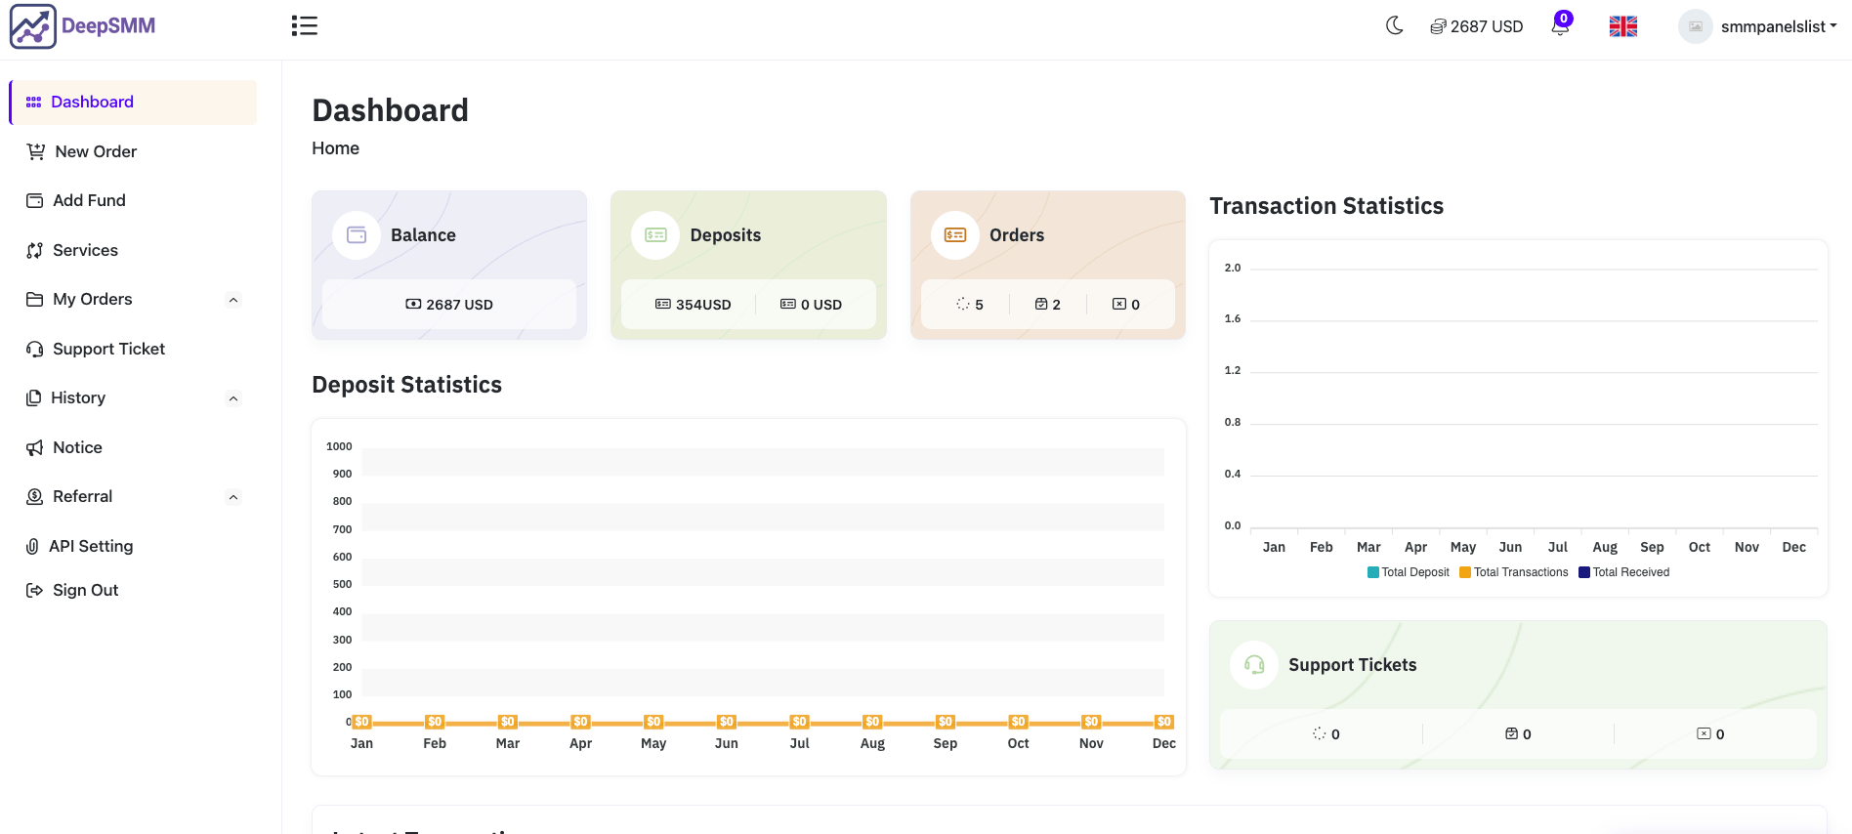Screen dimensions: 1852x834
Task: Toggle dark mode with the moon icon
Action: (x=1394, y=26)
